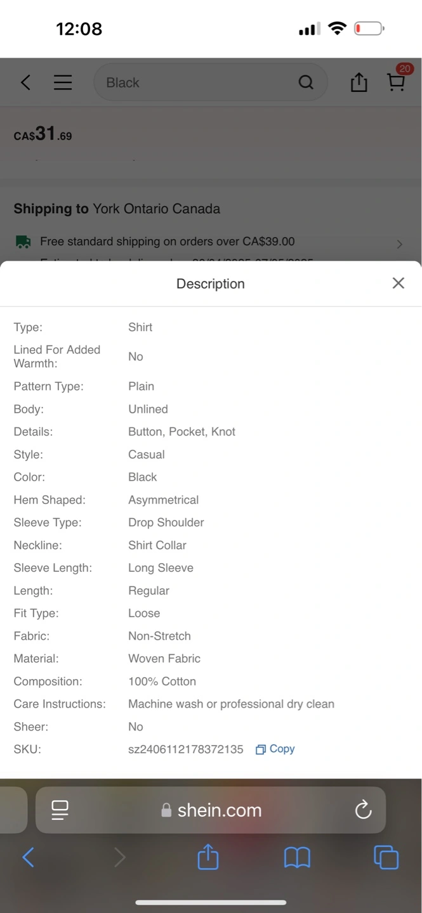Tap the CA$31.69 price
The image size is (422, 913).
(43, 134)
